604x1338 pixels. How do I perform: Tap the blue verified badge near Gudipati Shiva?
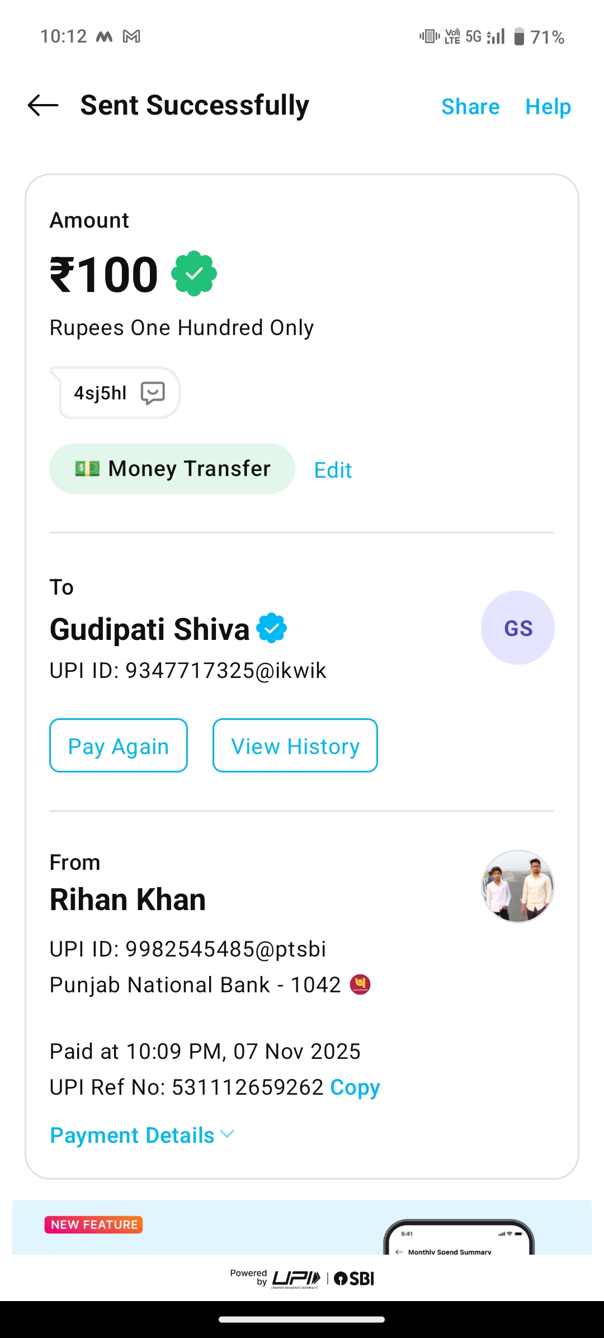[x=272, y=628]
